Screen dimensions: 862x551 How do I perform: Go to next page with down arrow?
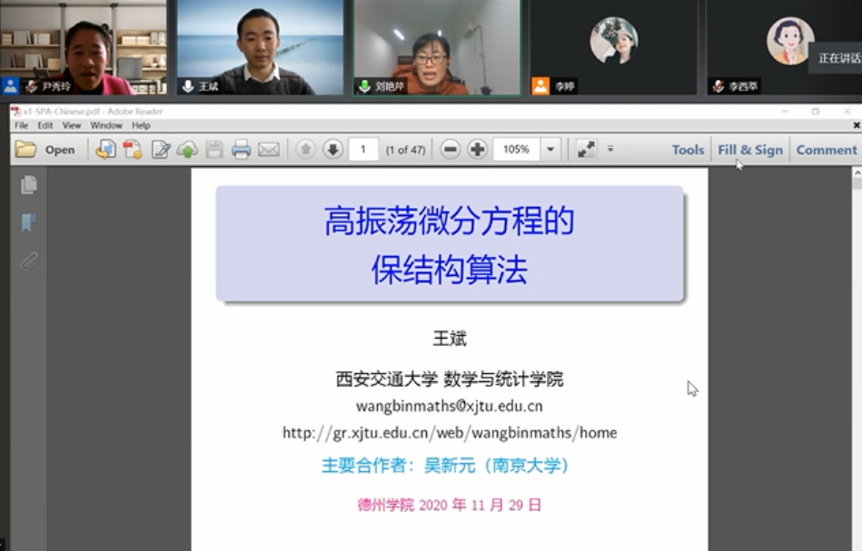tap(332, 150)
